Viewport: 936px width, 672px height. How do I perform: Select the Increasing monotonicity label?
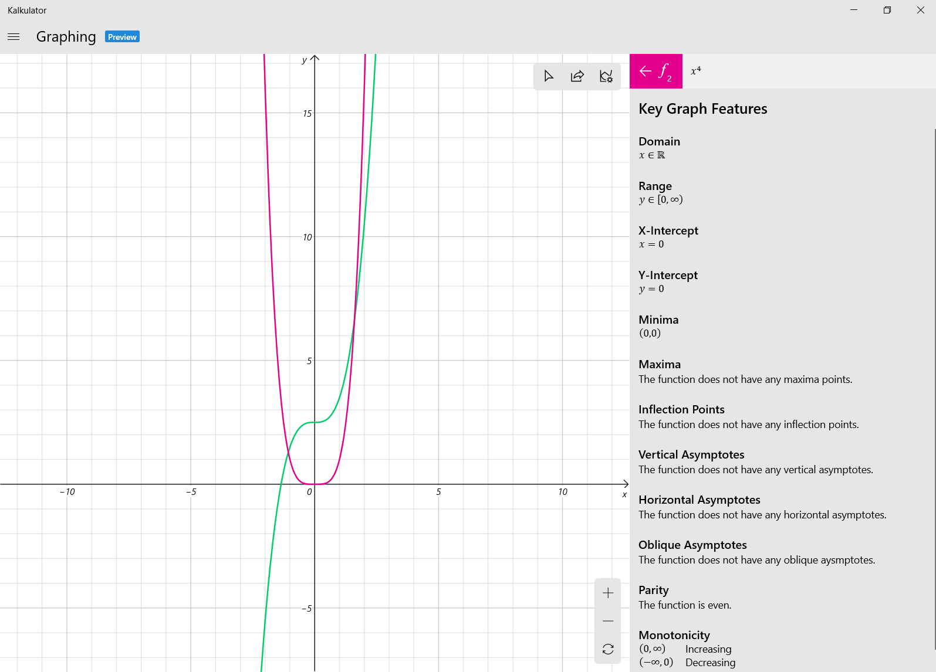708,649
